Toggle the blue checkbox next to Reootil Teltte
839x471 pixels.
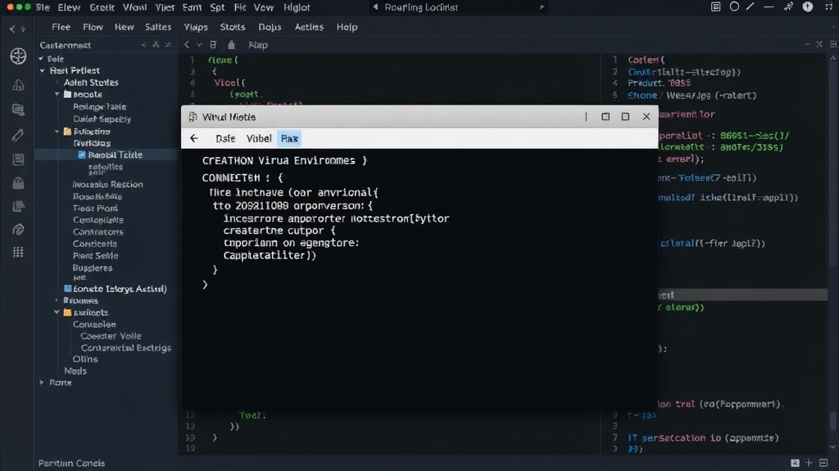point(81,155)
